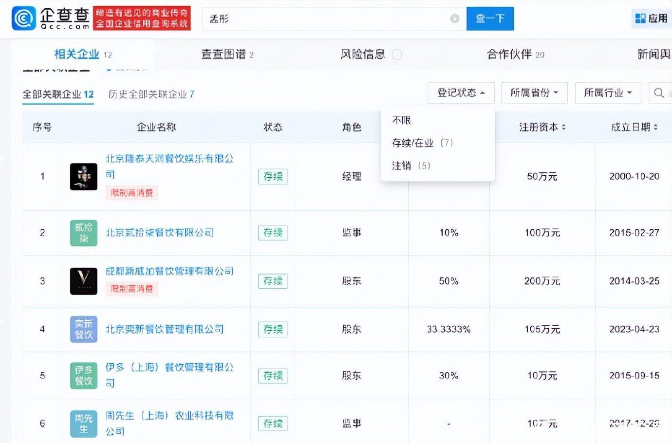The image size is (672, 443).
Task: Open 北京隆泰天润餐饮娱乐有限公司 link
Action: pyautogui.click(x=169, y=166)
